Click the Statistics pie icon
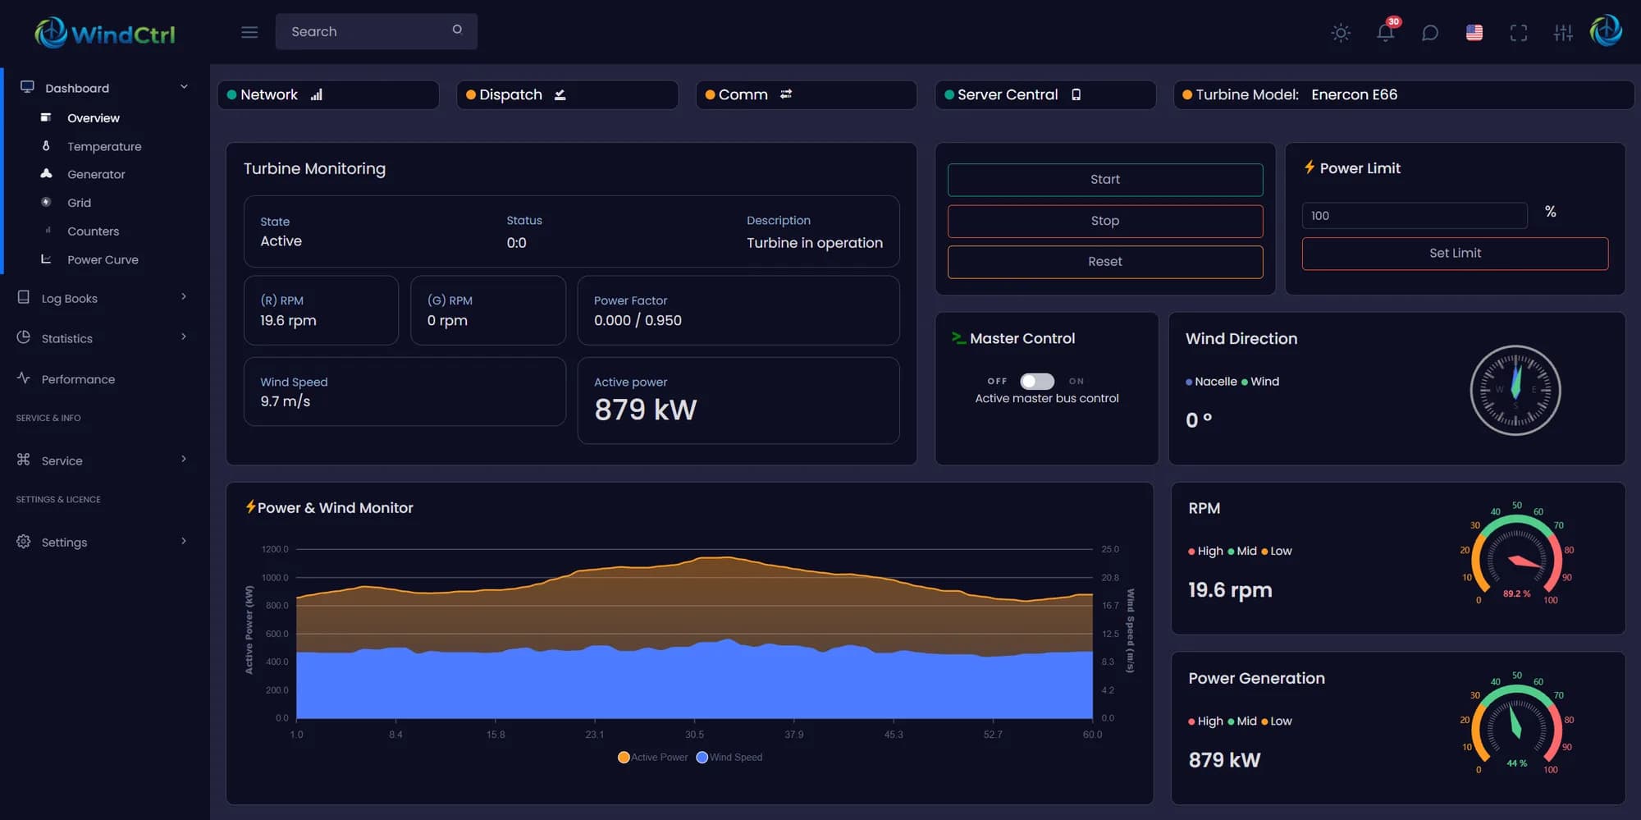The height and width of the screenshot is (820, 1641). [24, 337]
